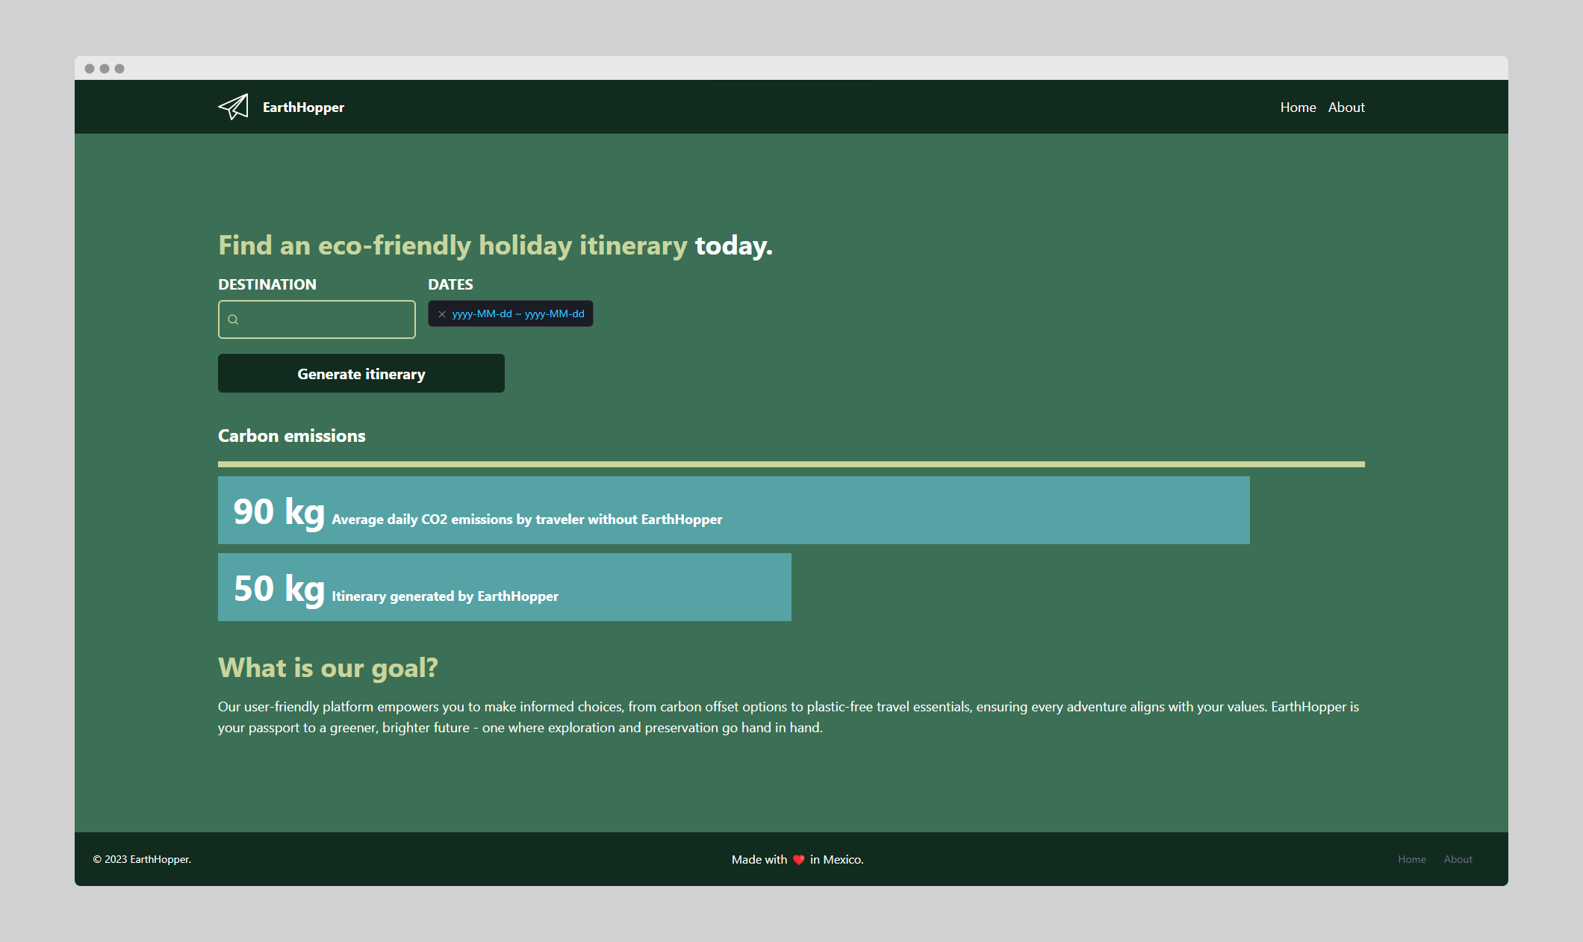This screenshot has height=942, width=1583.
Task: Open the Home page from top navigation
Action: click(x=1298, y=107)
